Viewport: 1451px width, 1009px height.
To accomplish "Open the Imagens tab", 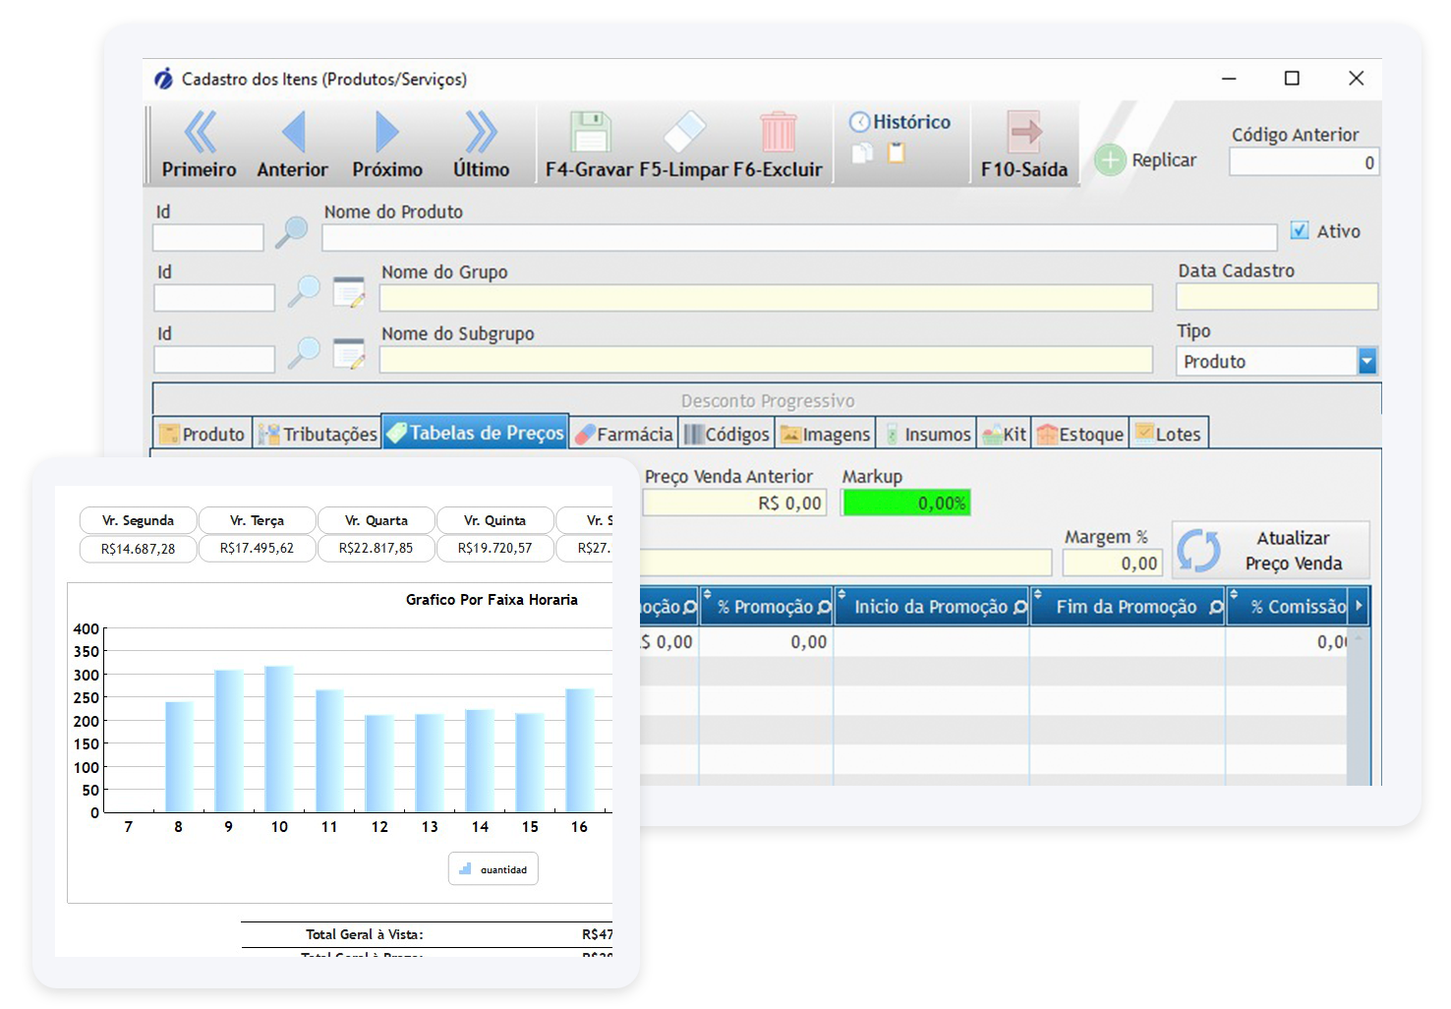I will coord(826,434).
